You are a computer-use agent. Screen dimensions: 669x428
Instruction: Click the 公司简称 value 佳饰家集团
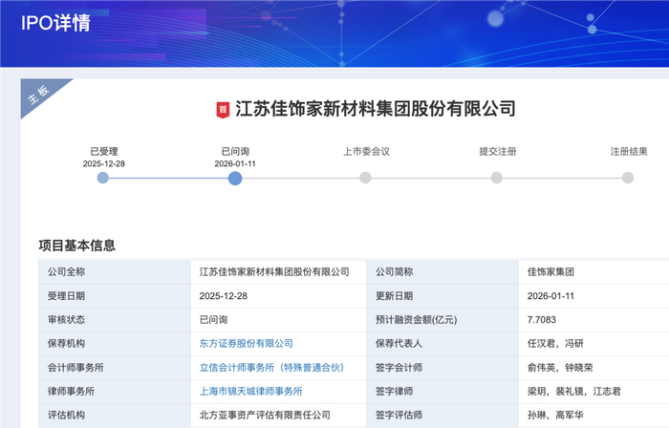pyautogui.click(x=550, y=271)
